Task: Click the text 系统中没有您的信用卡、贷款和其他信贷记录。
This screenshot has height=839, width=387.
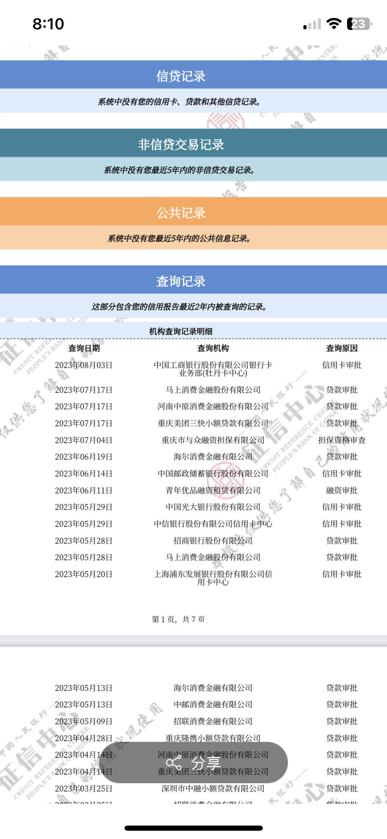Action: point(180,102)
